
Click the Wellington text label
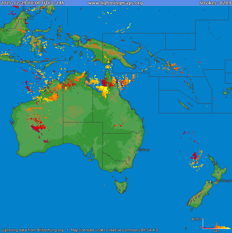[224, 181]
